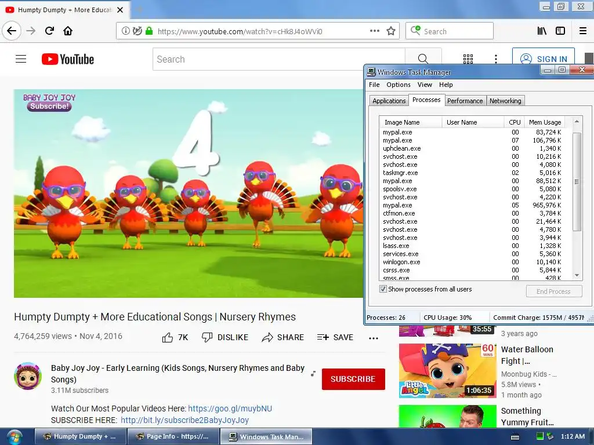Open the Something Yummy Fruit video thumbnail
Viewport: 594px width, 445px height.
pos(447,416)
